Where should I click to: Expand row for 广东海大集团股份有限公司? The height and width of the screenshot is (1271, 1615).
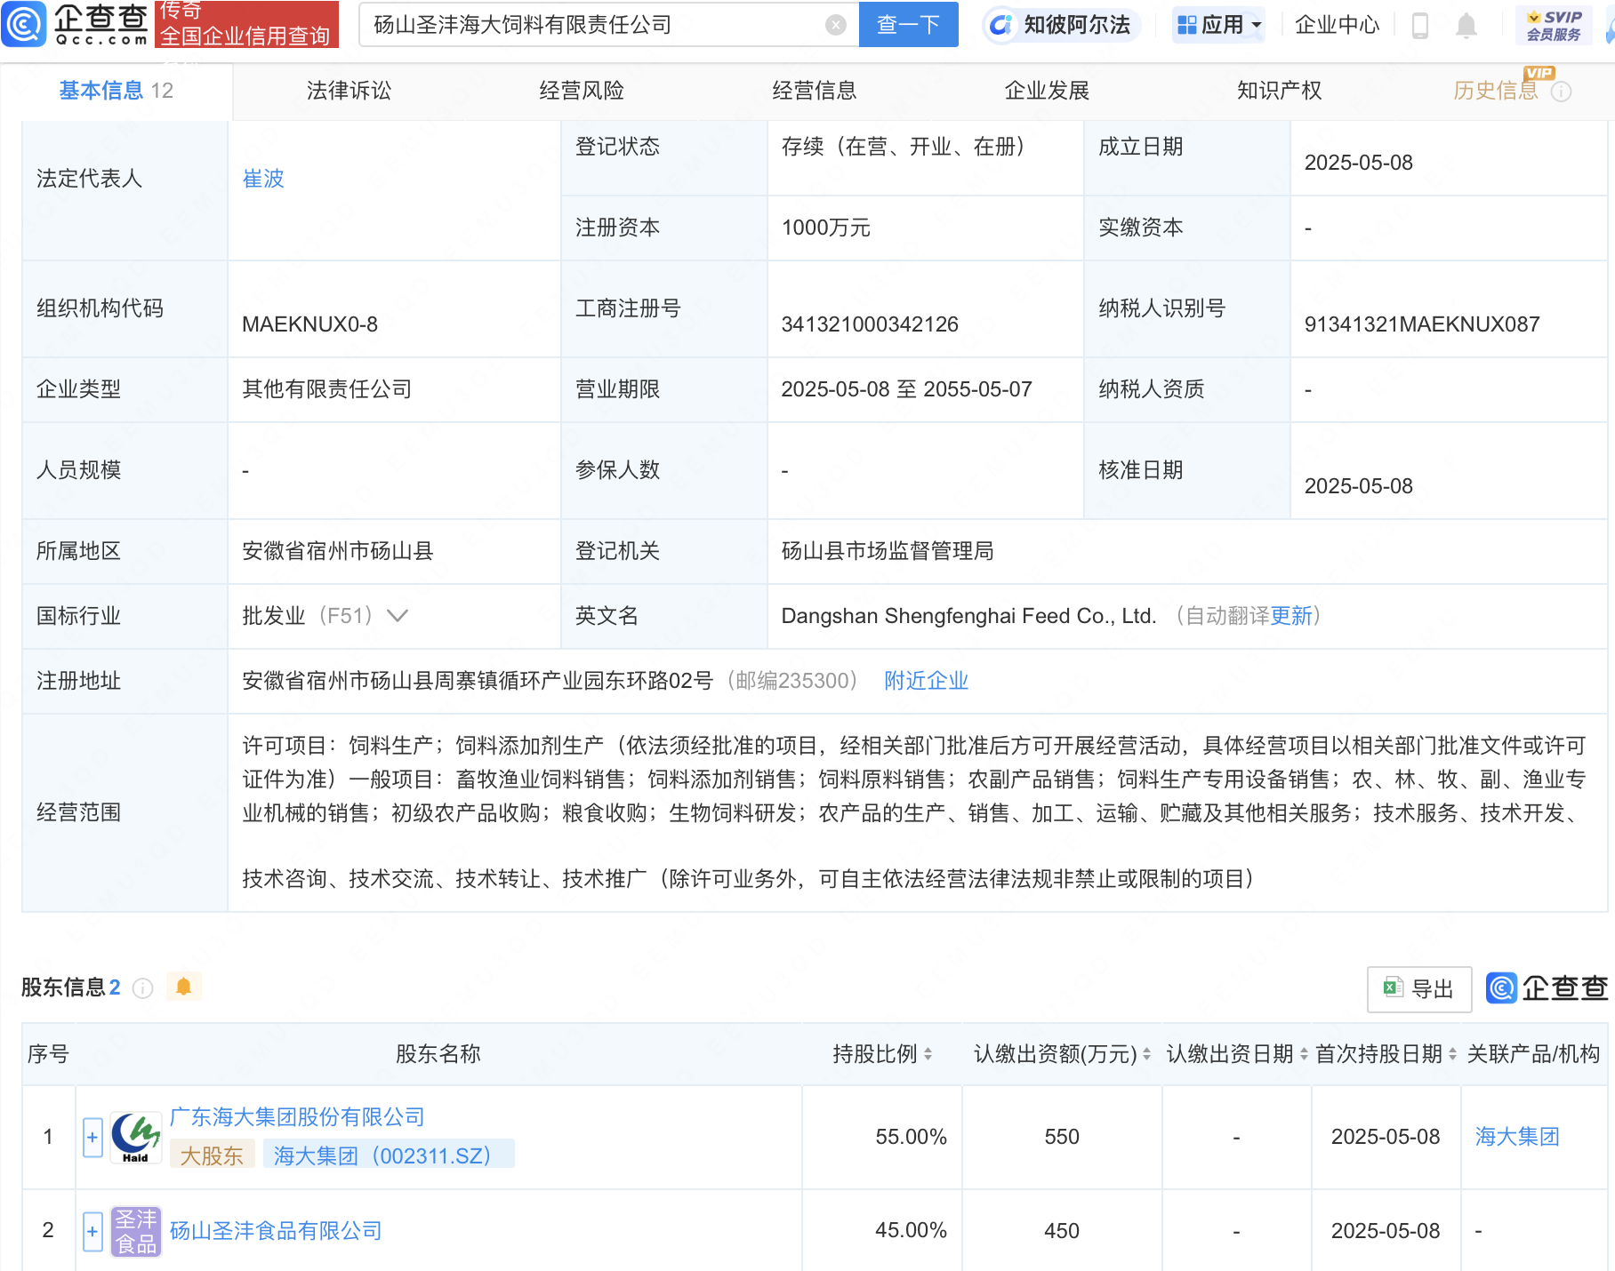pyautogui.click(x=92, y=1138)
